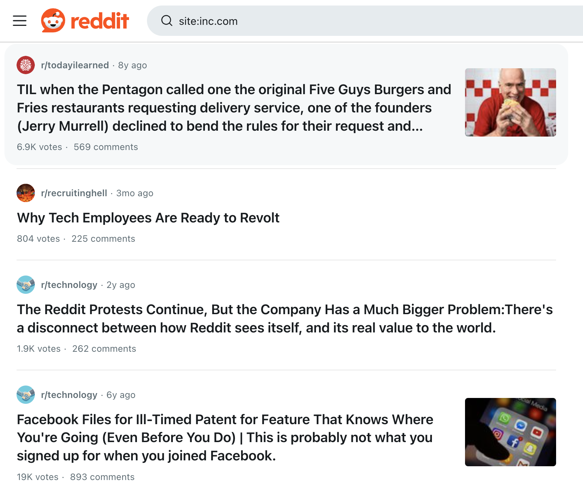
Task: Open the r/todayilearned subreddit link
Action: (x=75, y=65)
